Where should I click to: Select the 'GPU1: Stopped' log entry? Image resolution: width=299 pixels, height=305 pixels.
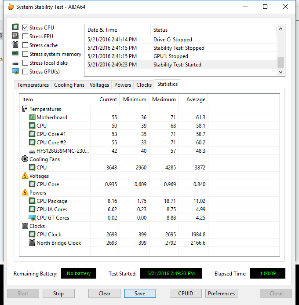(x=181, y=56)
